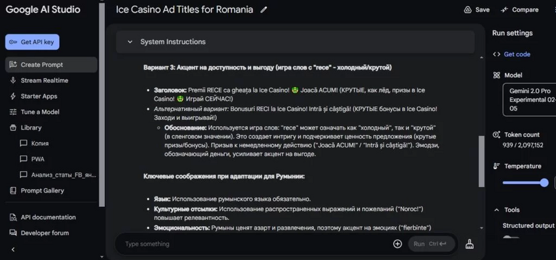Collapse the System Instructions section

click(x=130, y=42)
